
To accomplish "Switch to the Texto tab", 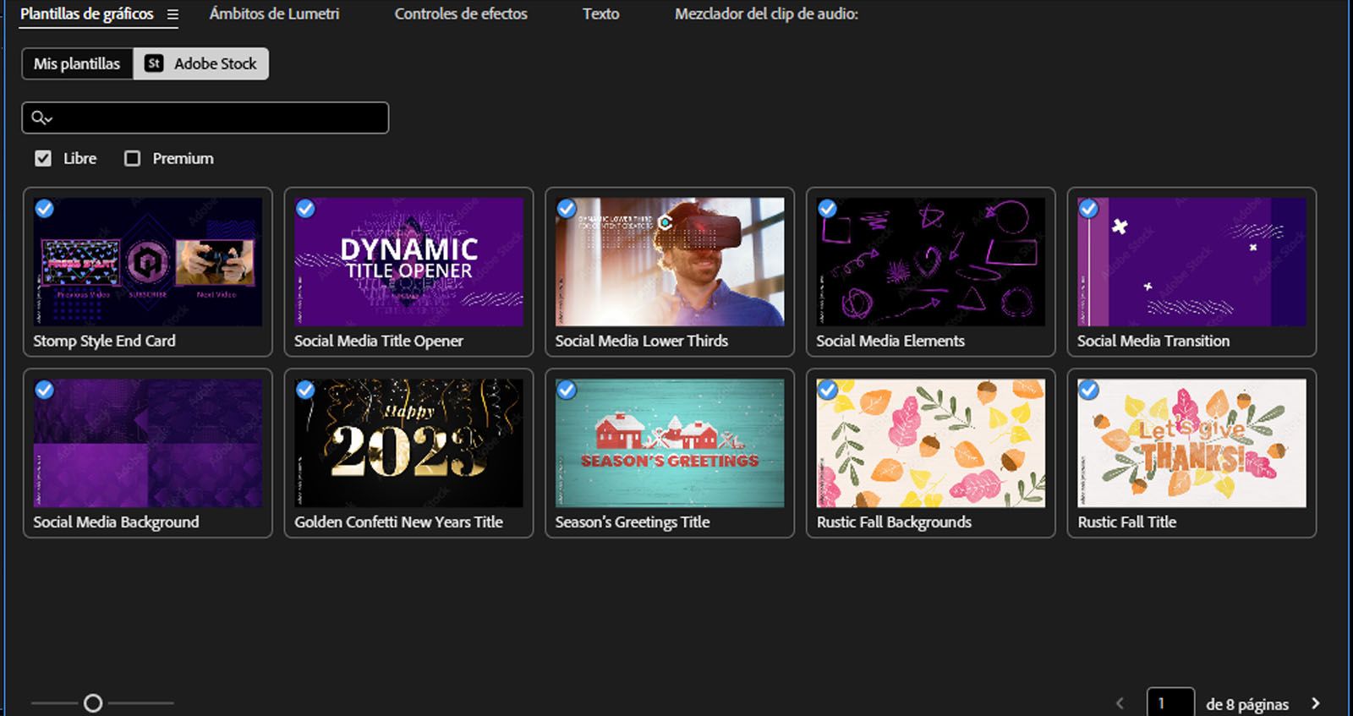I will pyautogui.click(x=600, y=14).
